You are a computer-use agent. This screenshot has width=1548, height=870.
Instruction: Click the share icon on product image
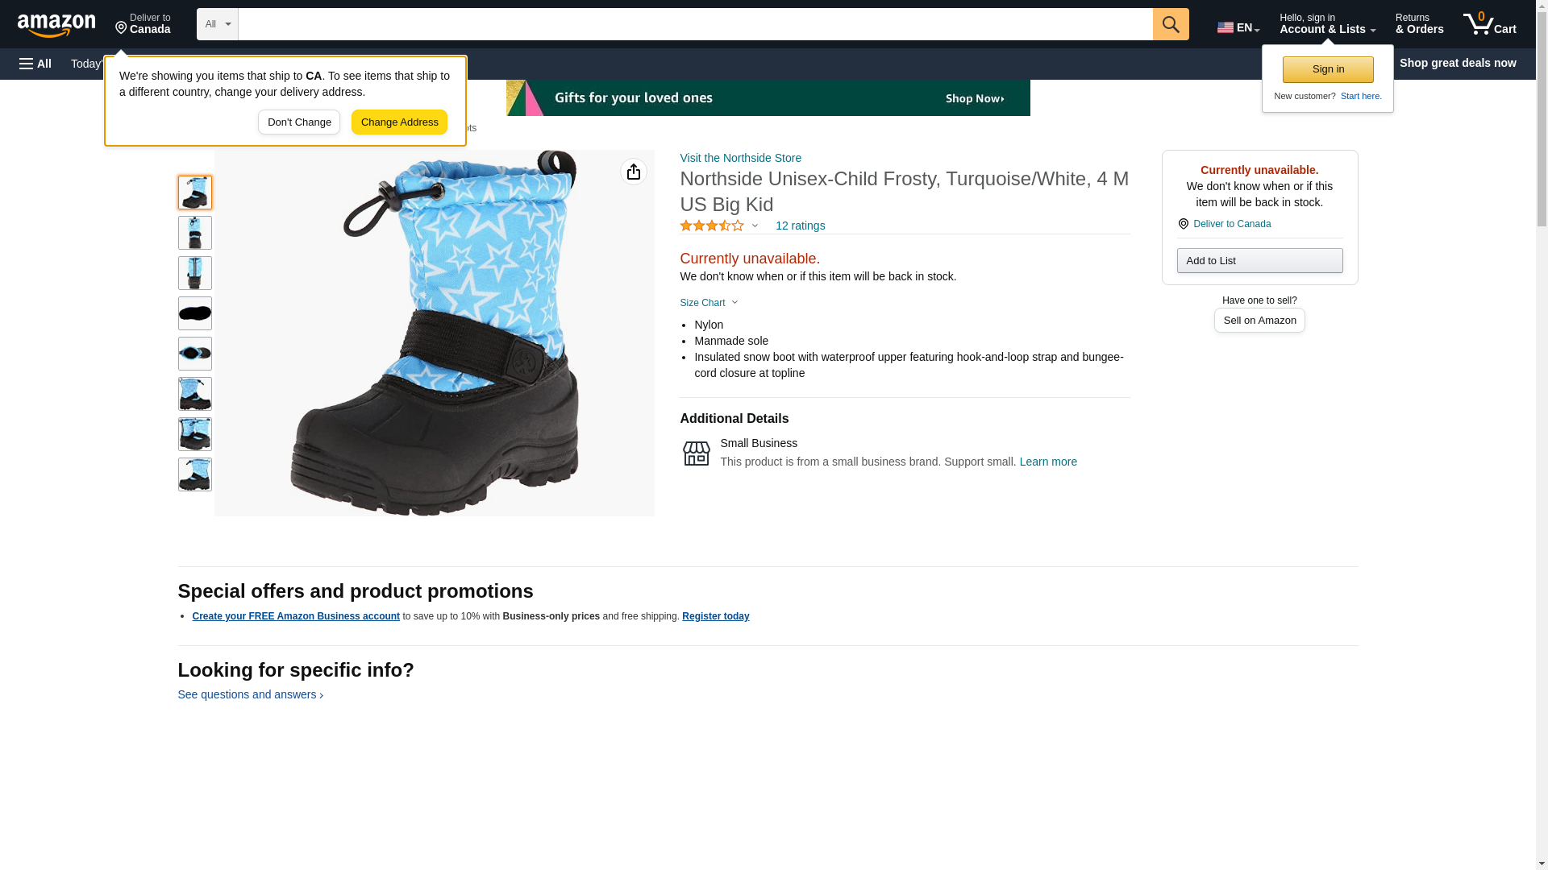[x=633, y=172]
